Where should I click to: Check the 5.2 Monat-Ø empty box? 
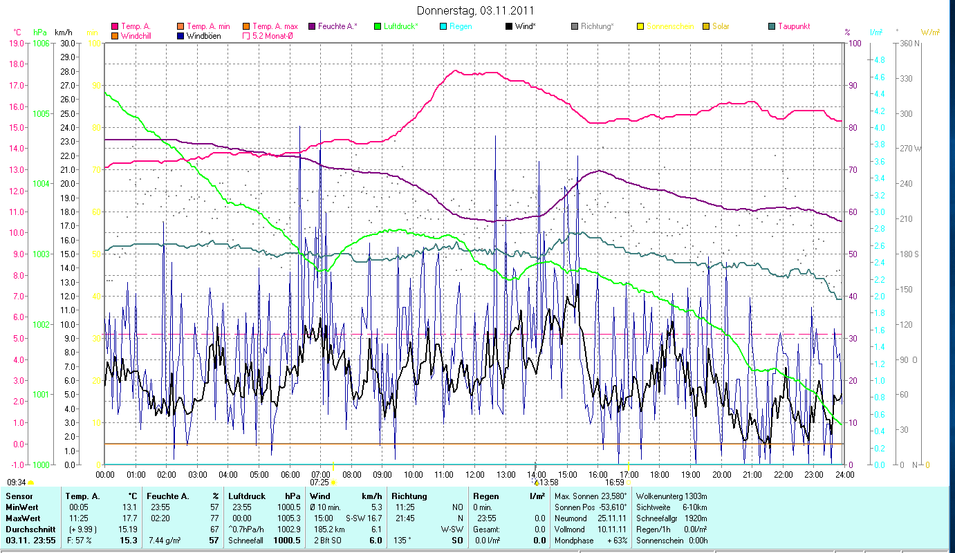246,35
